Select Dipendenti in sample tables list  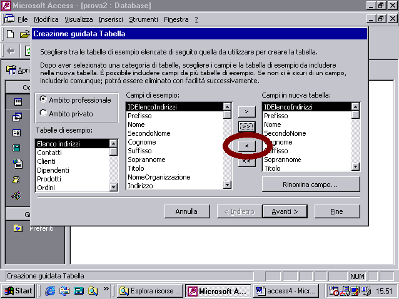point(73,170)
